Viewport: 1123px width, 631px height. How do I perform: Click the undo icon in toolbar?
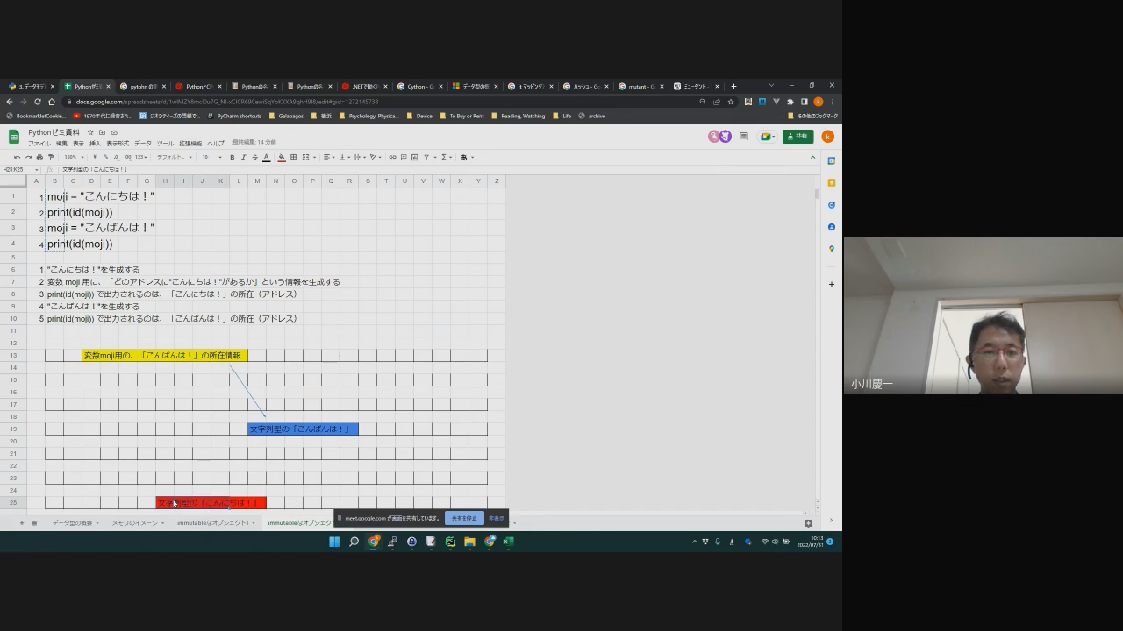(x=17, y=158)
